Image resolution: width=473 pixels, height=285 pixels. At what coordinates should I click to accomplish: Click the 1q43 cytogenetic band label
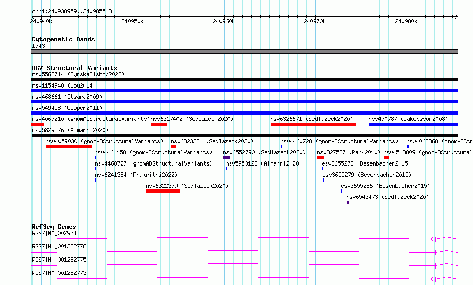pyautogui.click(x=38, y=46)
